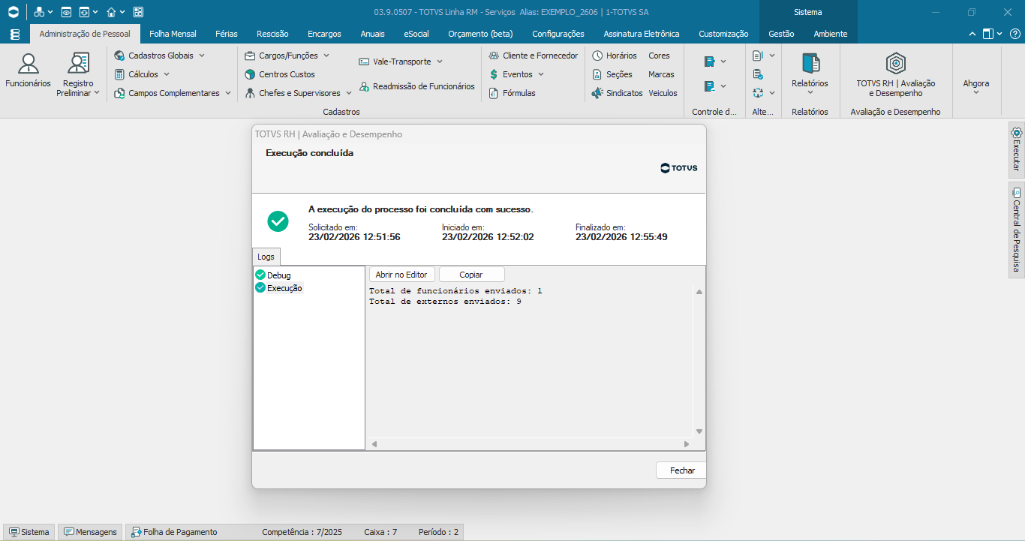Click the document with checkmark Alte icon

click(x=758, y=74)
